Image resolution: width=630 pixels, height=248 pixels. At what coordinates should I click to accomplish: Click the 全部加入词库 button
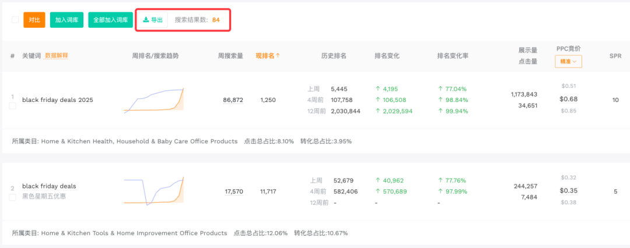tap(111, 20)
